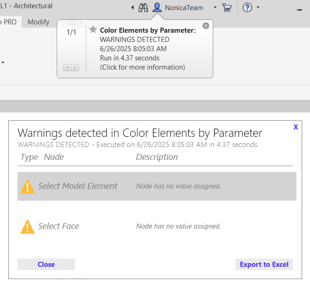Pin the notification using the star icon
Image resolution: width=310 pixels, height=300 pixels.
coord(93,29)
